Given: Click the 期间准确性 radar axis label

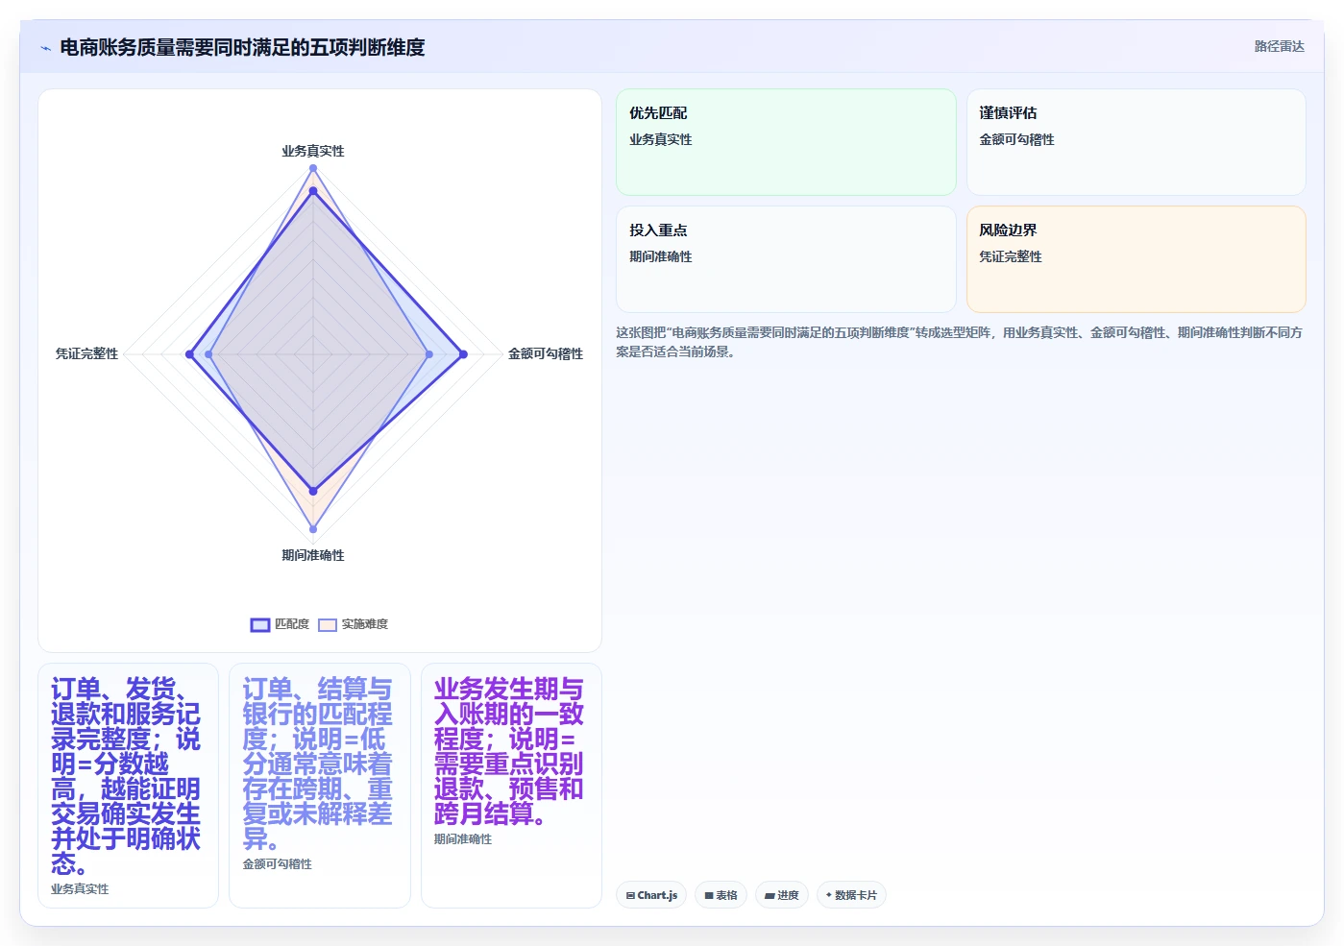Looking at the screenshot, I should [313, 555].
